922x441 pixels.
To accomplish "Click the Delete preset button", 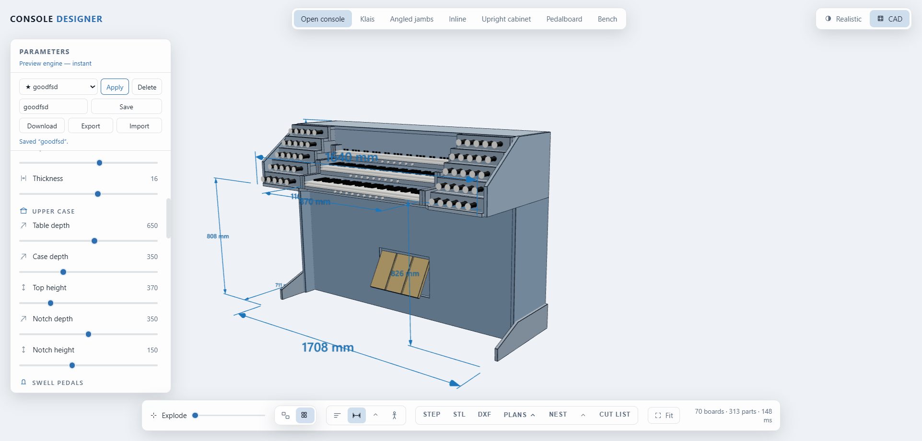I will click(147, 87).
